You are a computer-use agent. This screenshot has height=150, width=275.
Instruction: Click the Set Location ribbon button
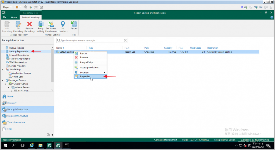click(63, 27)
